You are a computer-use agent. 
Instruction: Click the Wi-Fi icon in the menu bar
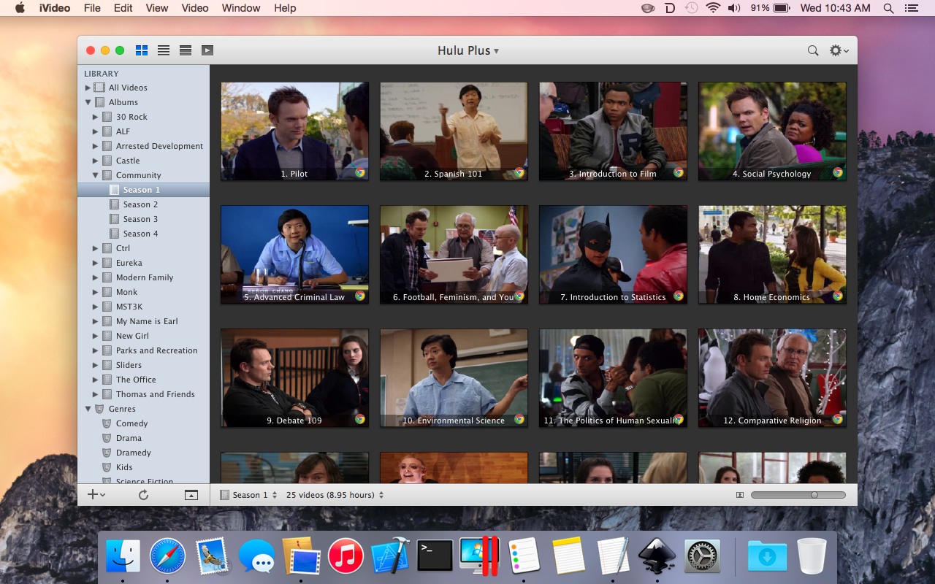pos(712,8)
